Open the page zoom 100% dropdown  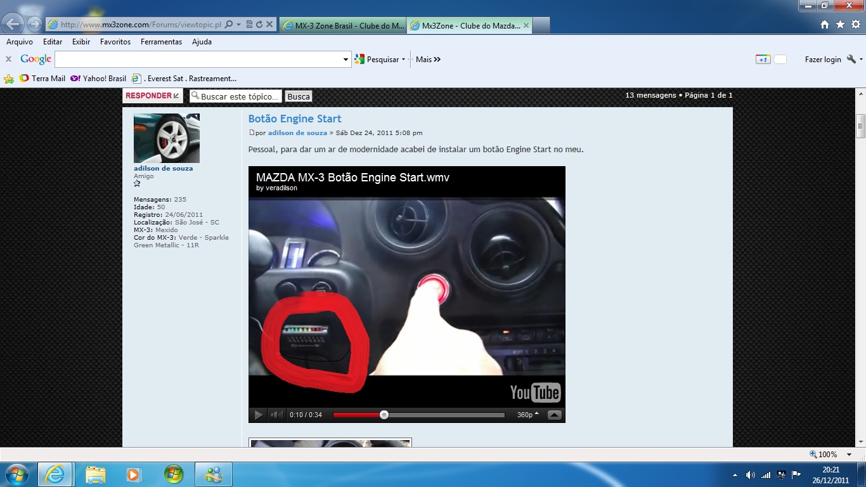pyautogui.click(x=849, y=455)
